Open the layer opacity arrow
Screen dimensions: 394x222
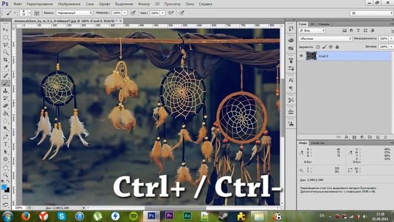(392, 38)
